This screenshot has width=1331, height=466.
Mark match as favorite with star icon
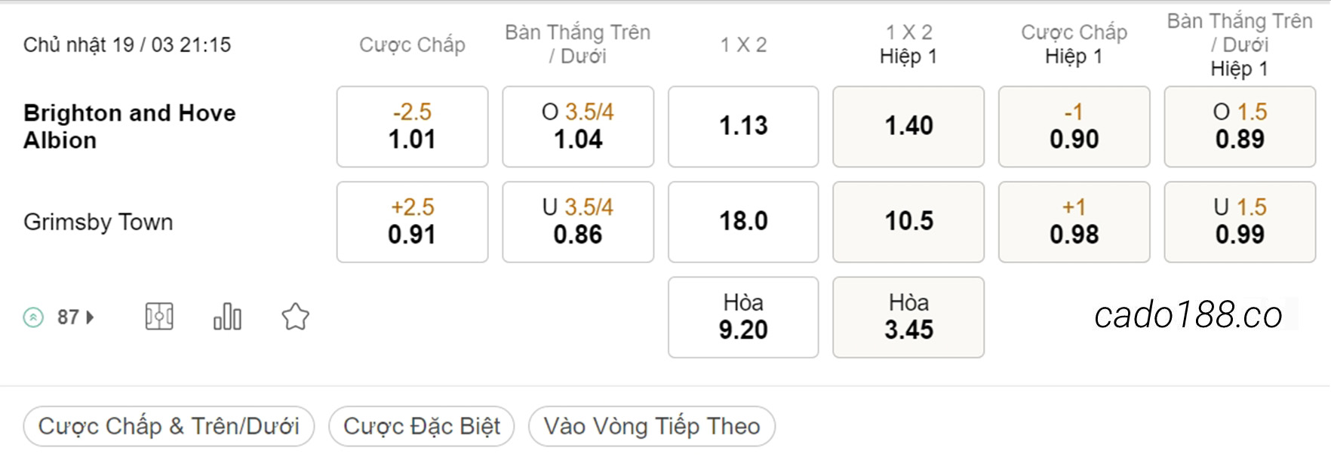pos(295,317)
